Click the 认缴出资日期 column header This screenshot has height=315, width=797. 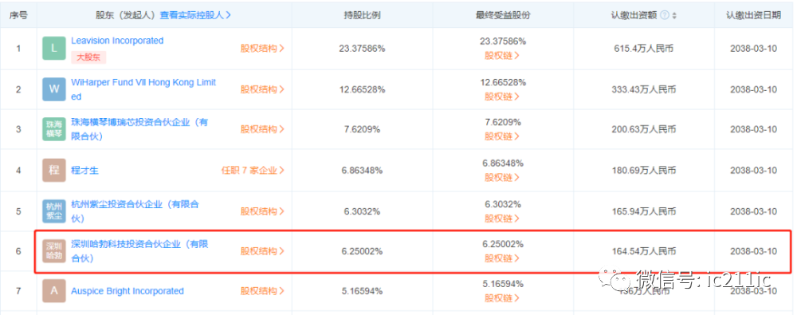[754, 15]
